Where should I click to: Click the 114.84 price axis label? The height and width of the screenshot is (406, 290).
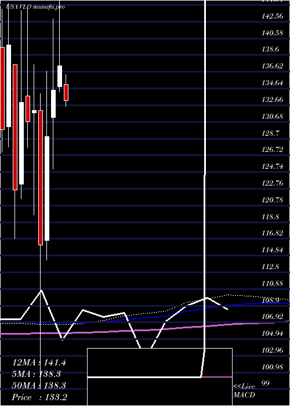[x=273, y=250]
